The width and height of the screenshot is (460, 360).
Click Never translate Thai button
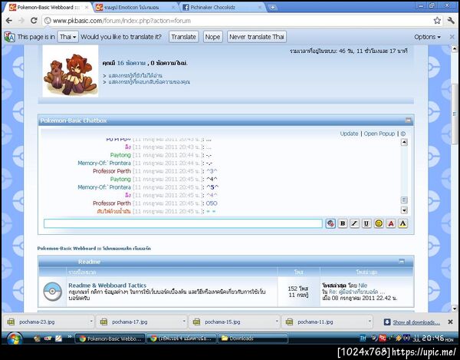(x=257, y=37)
